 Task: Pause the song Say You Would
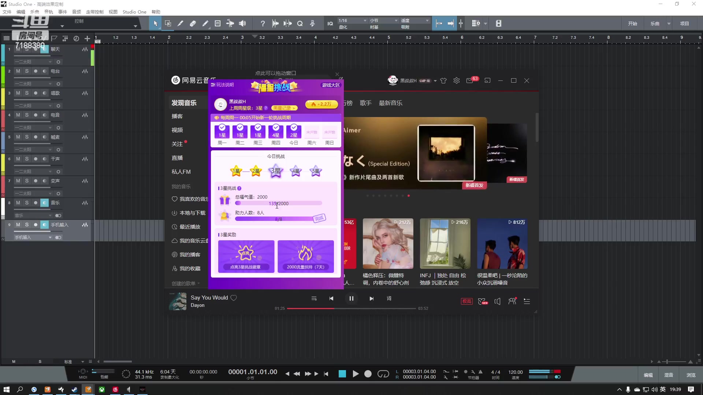pos(351,298)
